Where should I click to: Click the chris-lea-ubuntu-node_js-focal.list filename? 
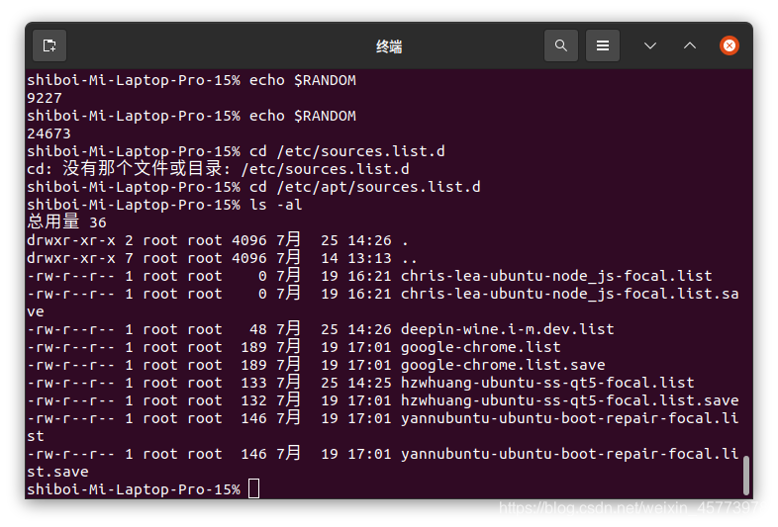tap(556, 276)
